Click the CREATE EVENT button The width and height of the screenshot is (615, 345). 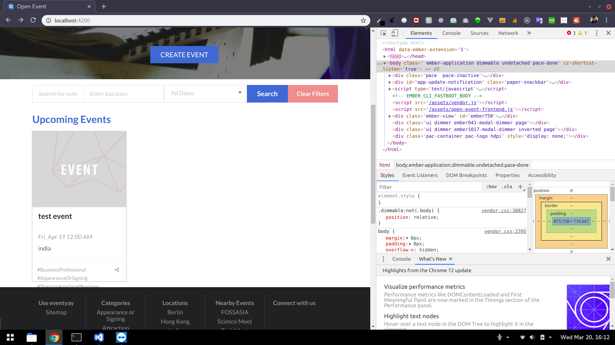coord(184,55)
